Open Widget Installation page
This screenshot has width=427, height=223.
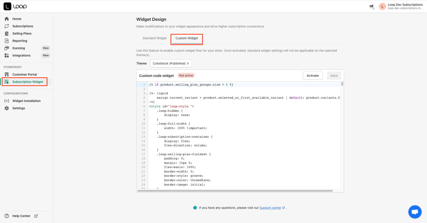tap(26, 101)
